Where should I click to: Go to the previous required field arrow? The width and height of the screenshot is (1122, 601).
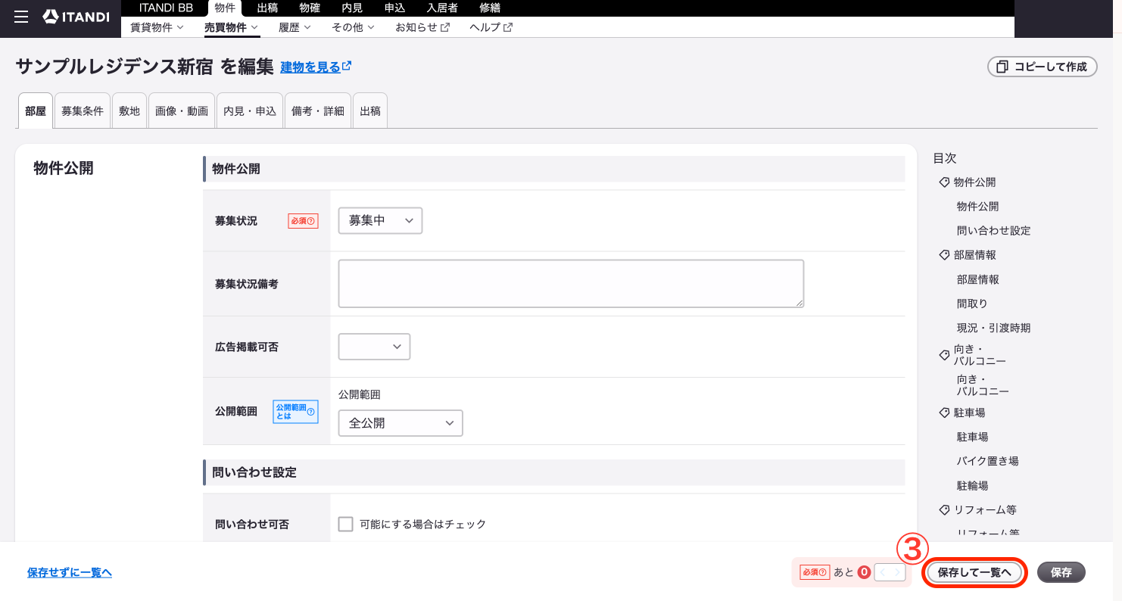(x=882, y=572)
